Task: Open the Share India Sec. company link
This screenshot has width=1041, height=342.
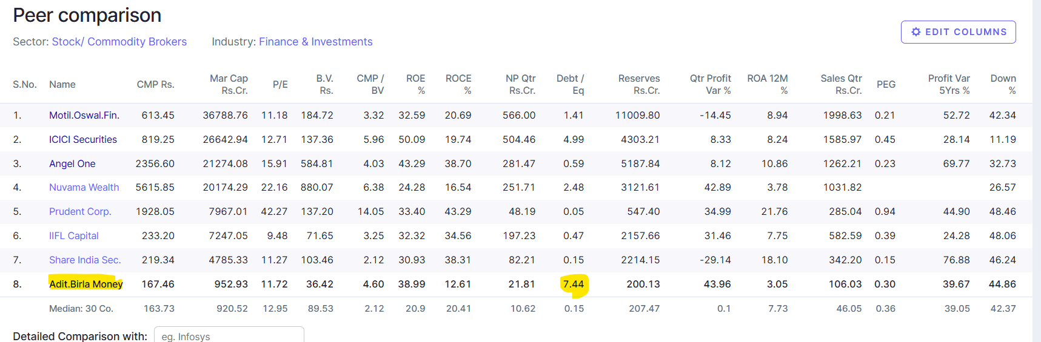Action: click(x=85, y=260)
